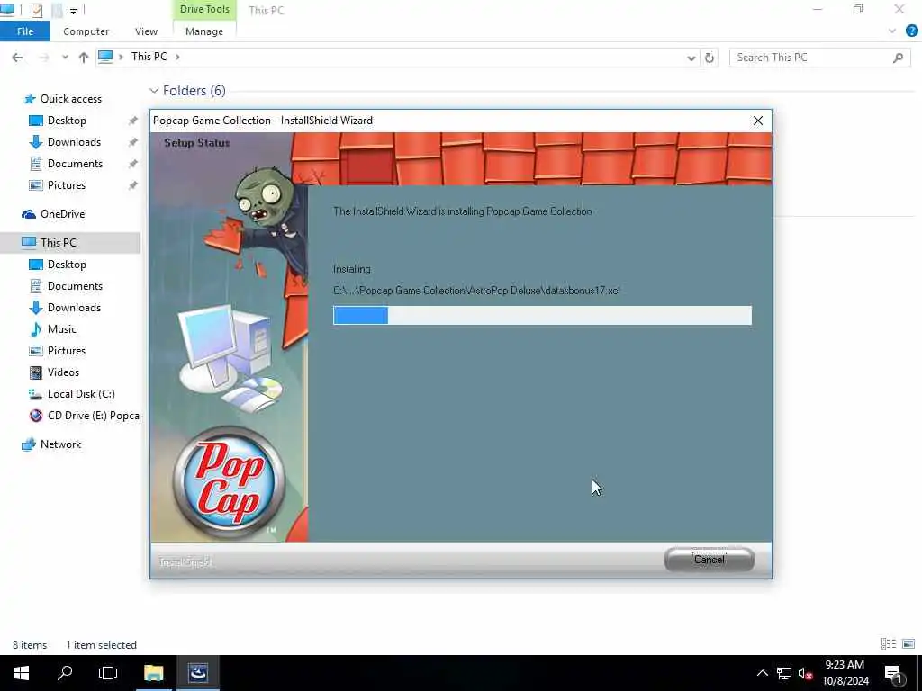Open Customize Quick Access Toolbar dropdown
Screen dimensions: 922x691
click(x=74, y=11)
